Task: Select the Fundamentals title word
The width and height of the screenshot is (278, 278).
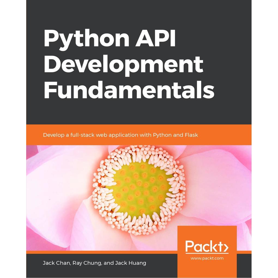Action: coord(129,90)
